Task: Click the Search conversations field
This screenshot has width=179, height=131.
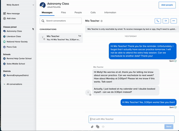Action: (61, 21)
